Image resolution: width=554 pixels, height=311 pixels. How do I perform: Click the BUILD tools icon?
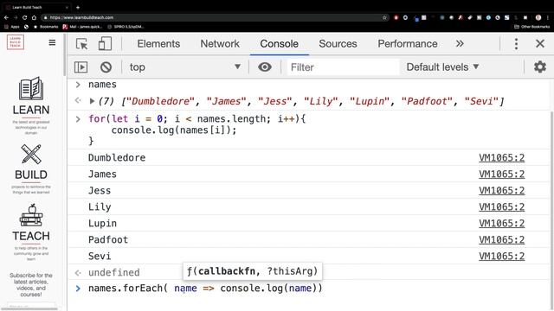click(31, 154)
